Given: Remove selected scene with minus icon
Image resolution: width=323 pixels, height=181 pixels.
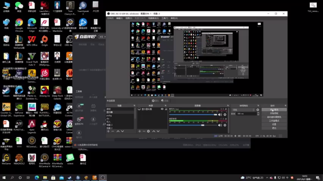Looking at the screenshot, I should click(x=113, y=131).
